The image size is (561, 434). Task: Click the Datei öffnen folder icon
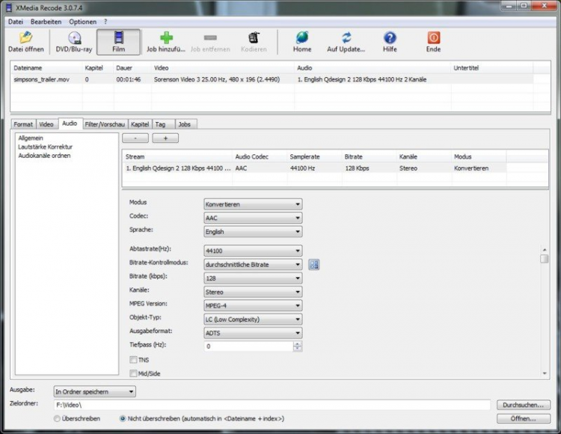click(25, 37)
